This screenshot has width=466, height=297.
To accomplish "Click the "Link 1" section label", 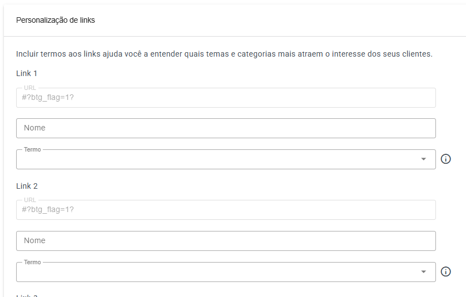I will click(27, 73).
